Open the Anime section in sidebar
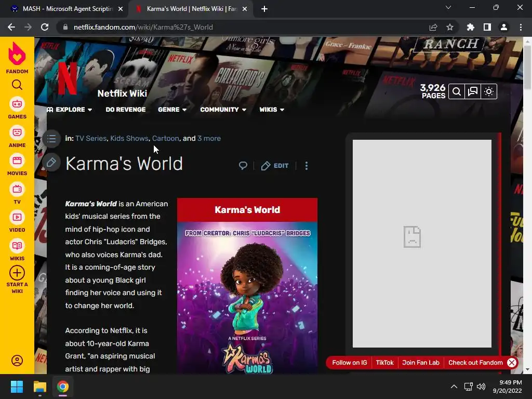Viewport: 532px width, 399px height. 17,137
